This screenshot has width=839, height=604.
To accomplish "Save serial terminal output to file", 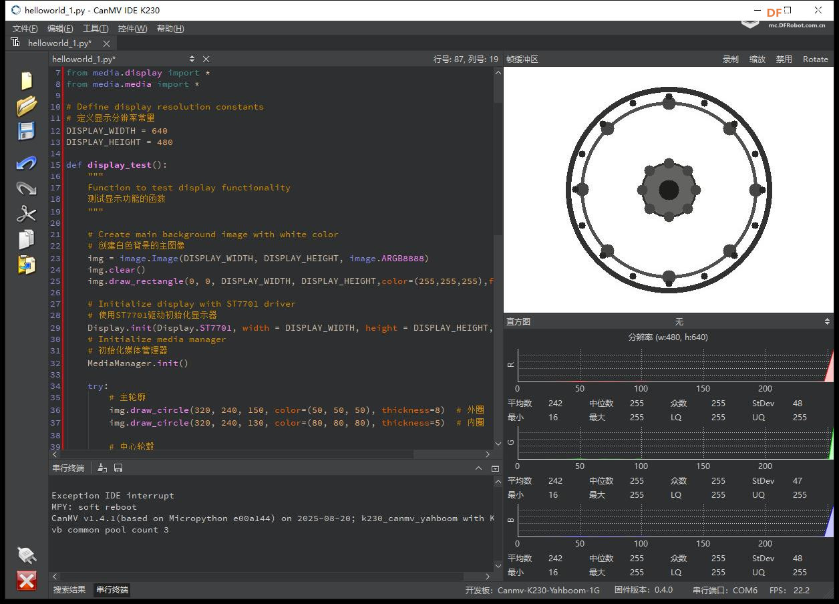I will pyautogui.click(x=118, y=468).
